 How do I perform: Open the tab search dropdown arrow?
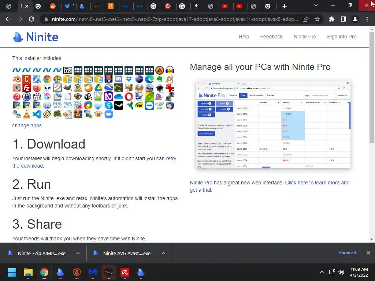(x=316, y=5)
